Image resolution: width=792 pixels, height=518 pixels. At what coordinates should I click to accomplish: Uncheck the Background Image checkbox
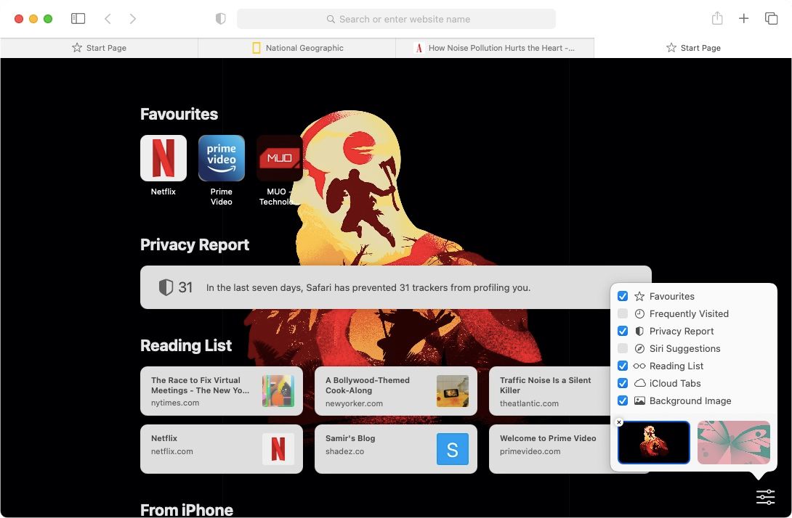[x=622, y=400]
